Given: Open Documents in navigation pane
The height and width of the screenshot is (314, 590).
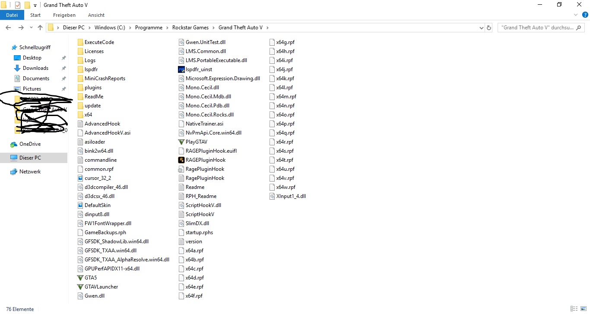Looking at the screenshot, I should tap(36, 78).
